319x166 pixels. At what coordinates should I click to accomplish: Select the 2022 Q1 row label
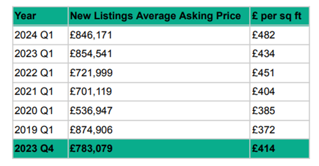[34, 73]
